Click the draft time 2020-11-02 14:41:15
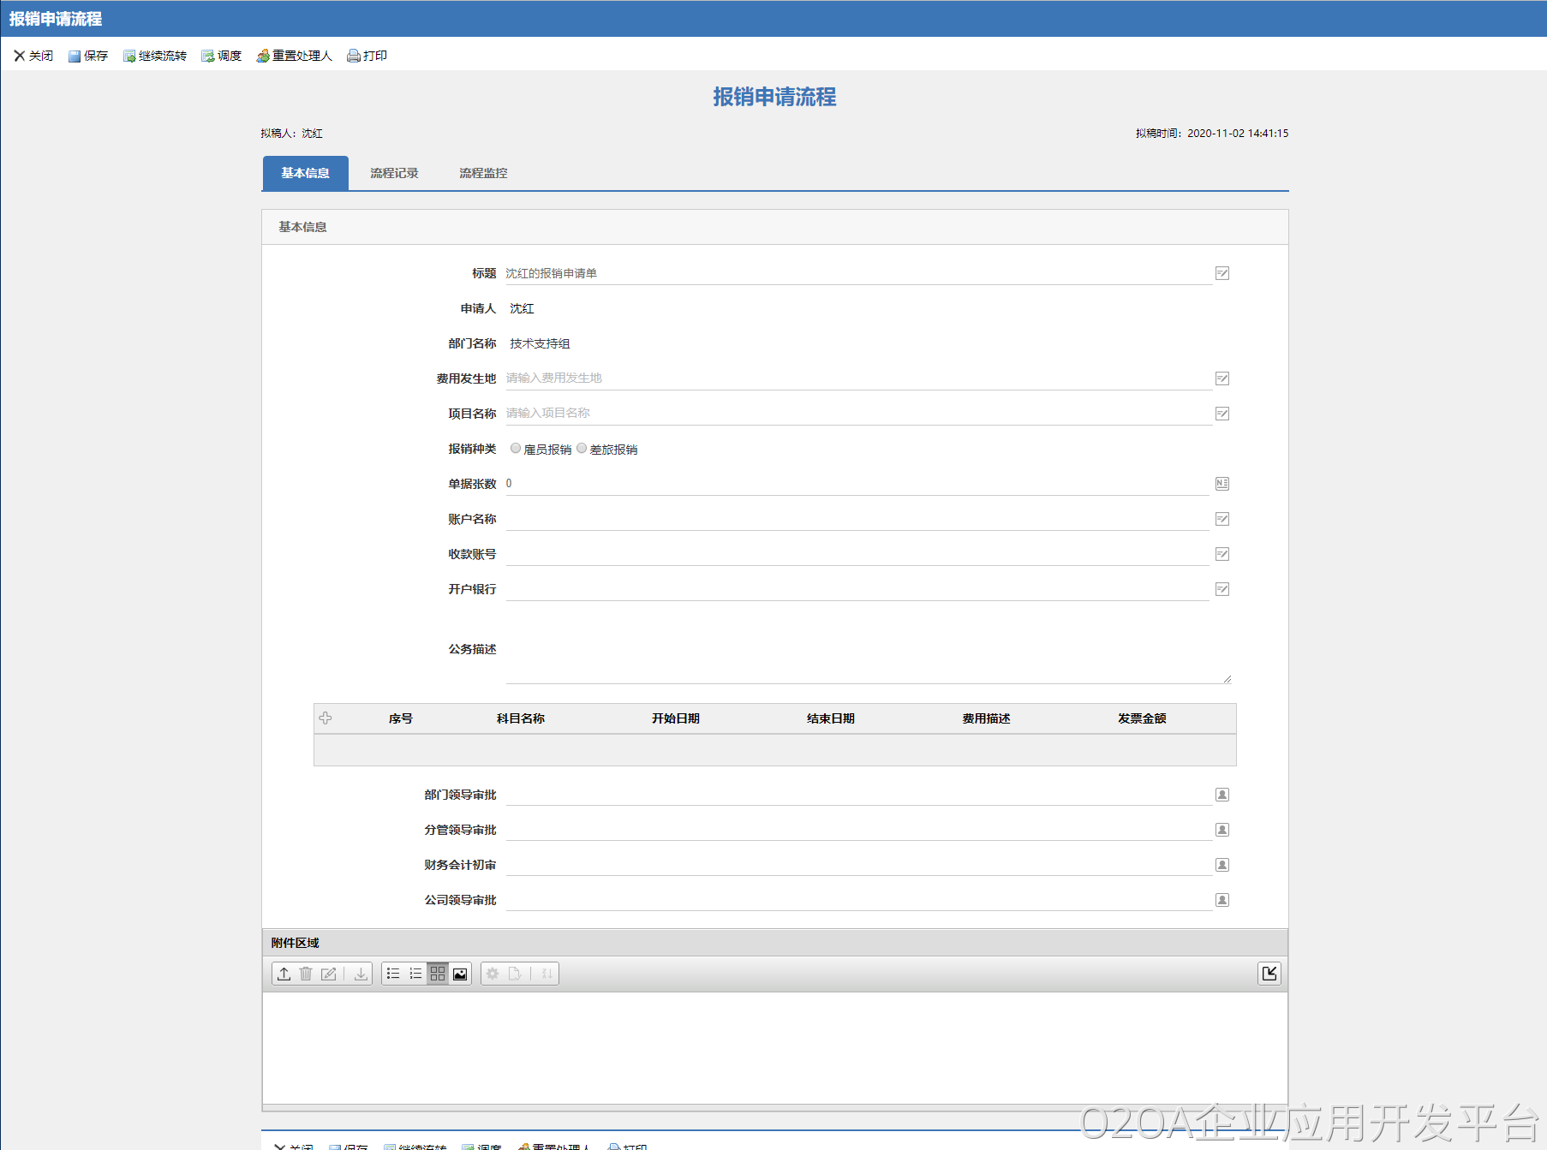1547x1150 pixels. [1238, 134]
